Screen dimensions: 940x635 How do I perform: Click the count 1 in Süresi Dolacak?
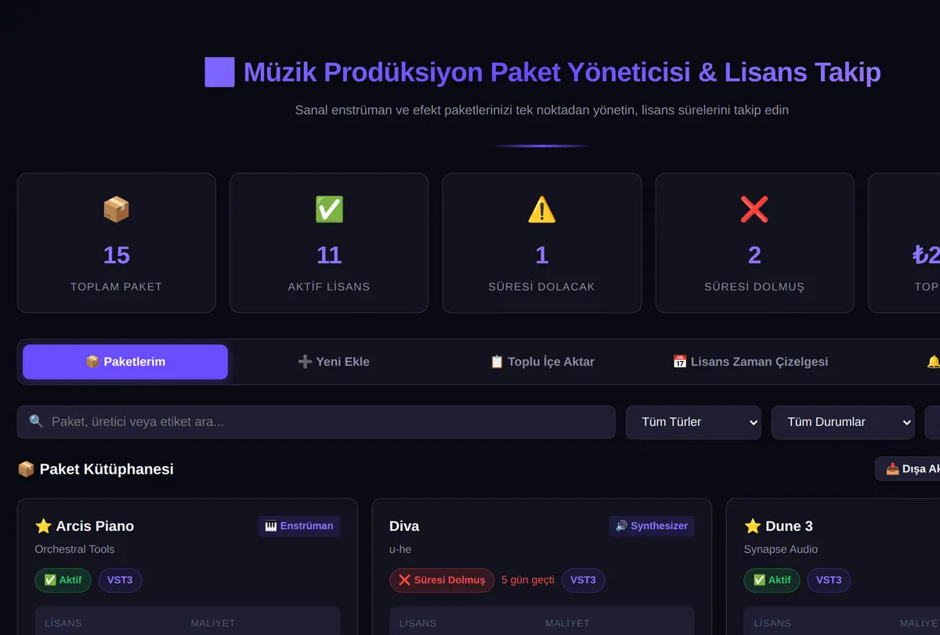point(542,255)
